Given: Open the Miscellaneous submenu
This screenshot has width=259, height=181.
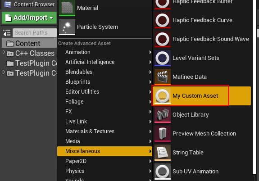Looking at the screenshot, I should (105, 151).
